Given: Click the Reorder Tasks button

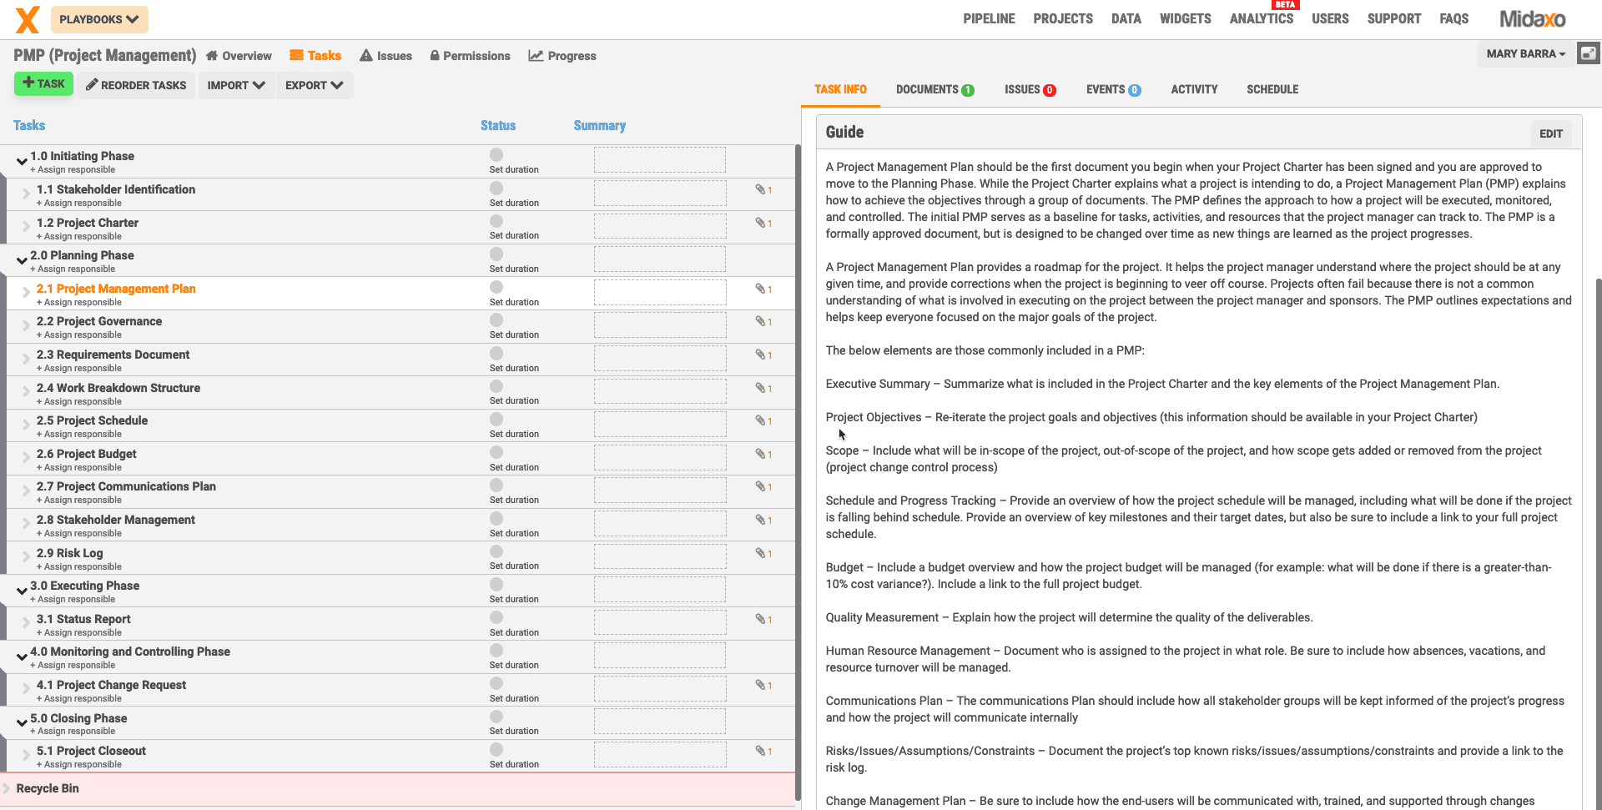Looking at the screenshot, I should pyautogui.click(x=136, y=85).
